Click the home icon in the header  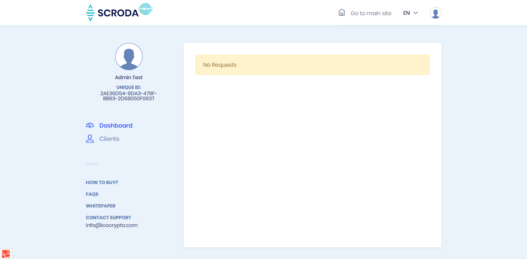click(x=342, y=12)
